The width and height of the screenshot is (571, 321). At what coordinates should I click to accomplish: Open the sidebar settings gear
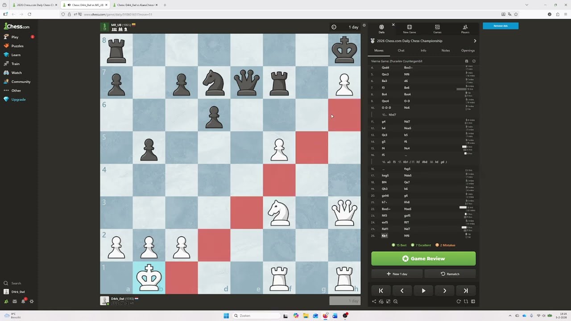[x=32, y=301]
